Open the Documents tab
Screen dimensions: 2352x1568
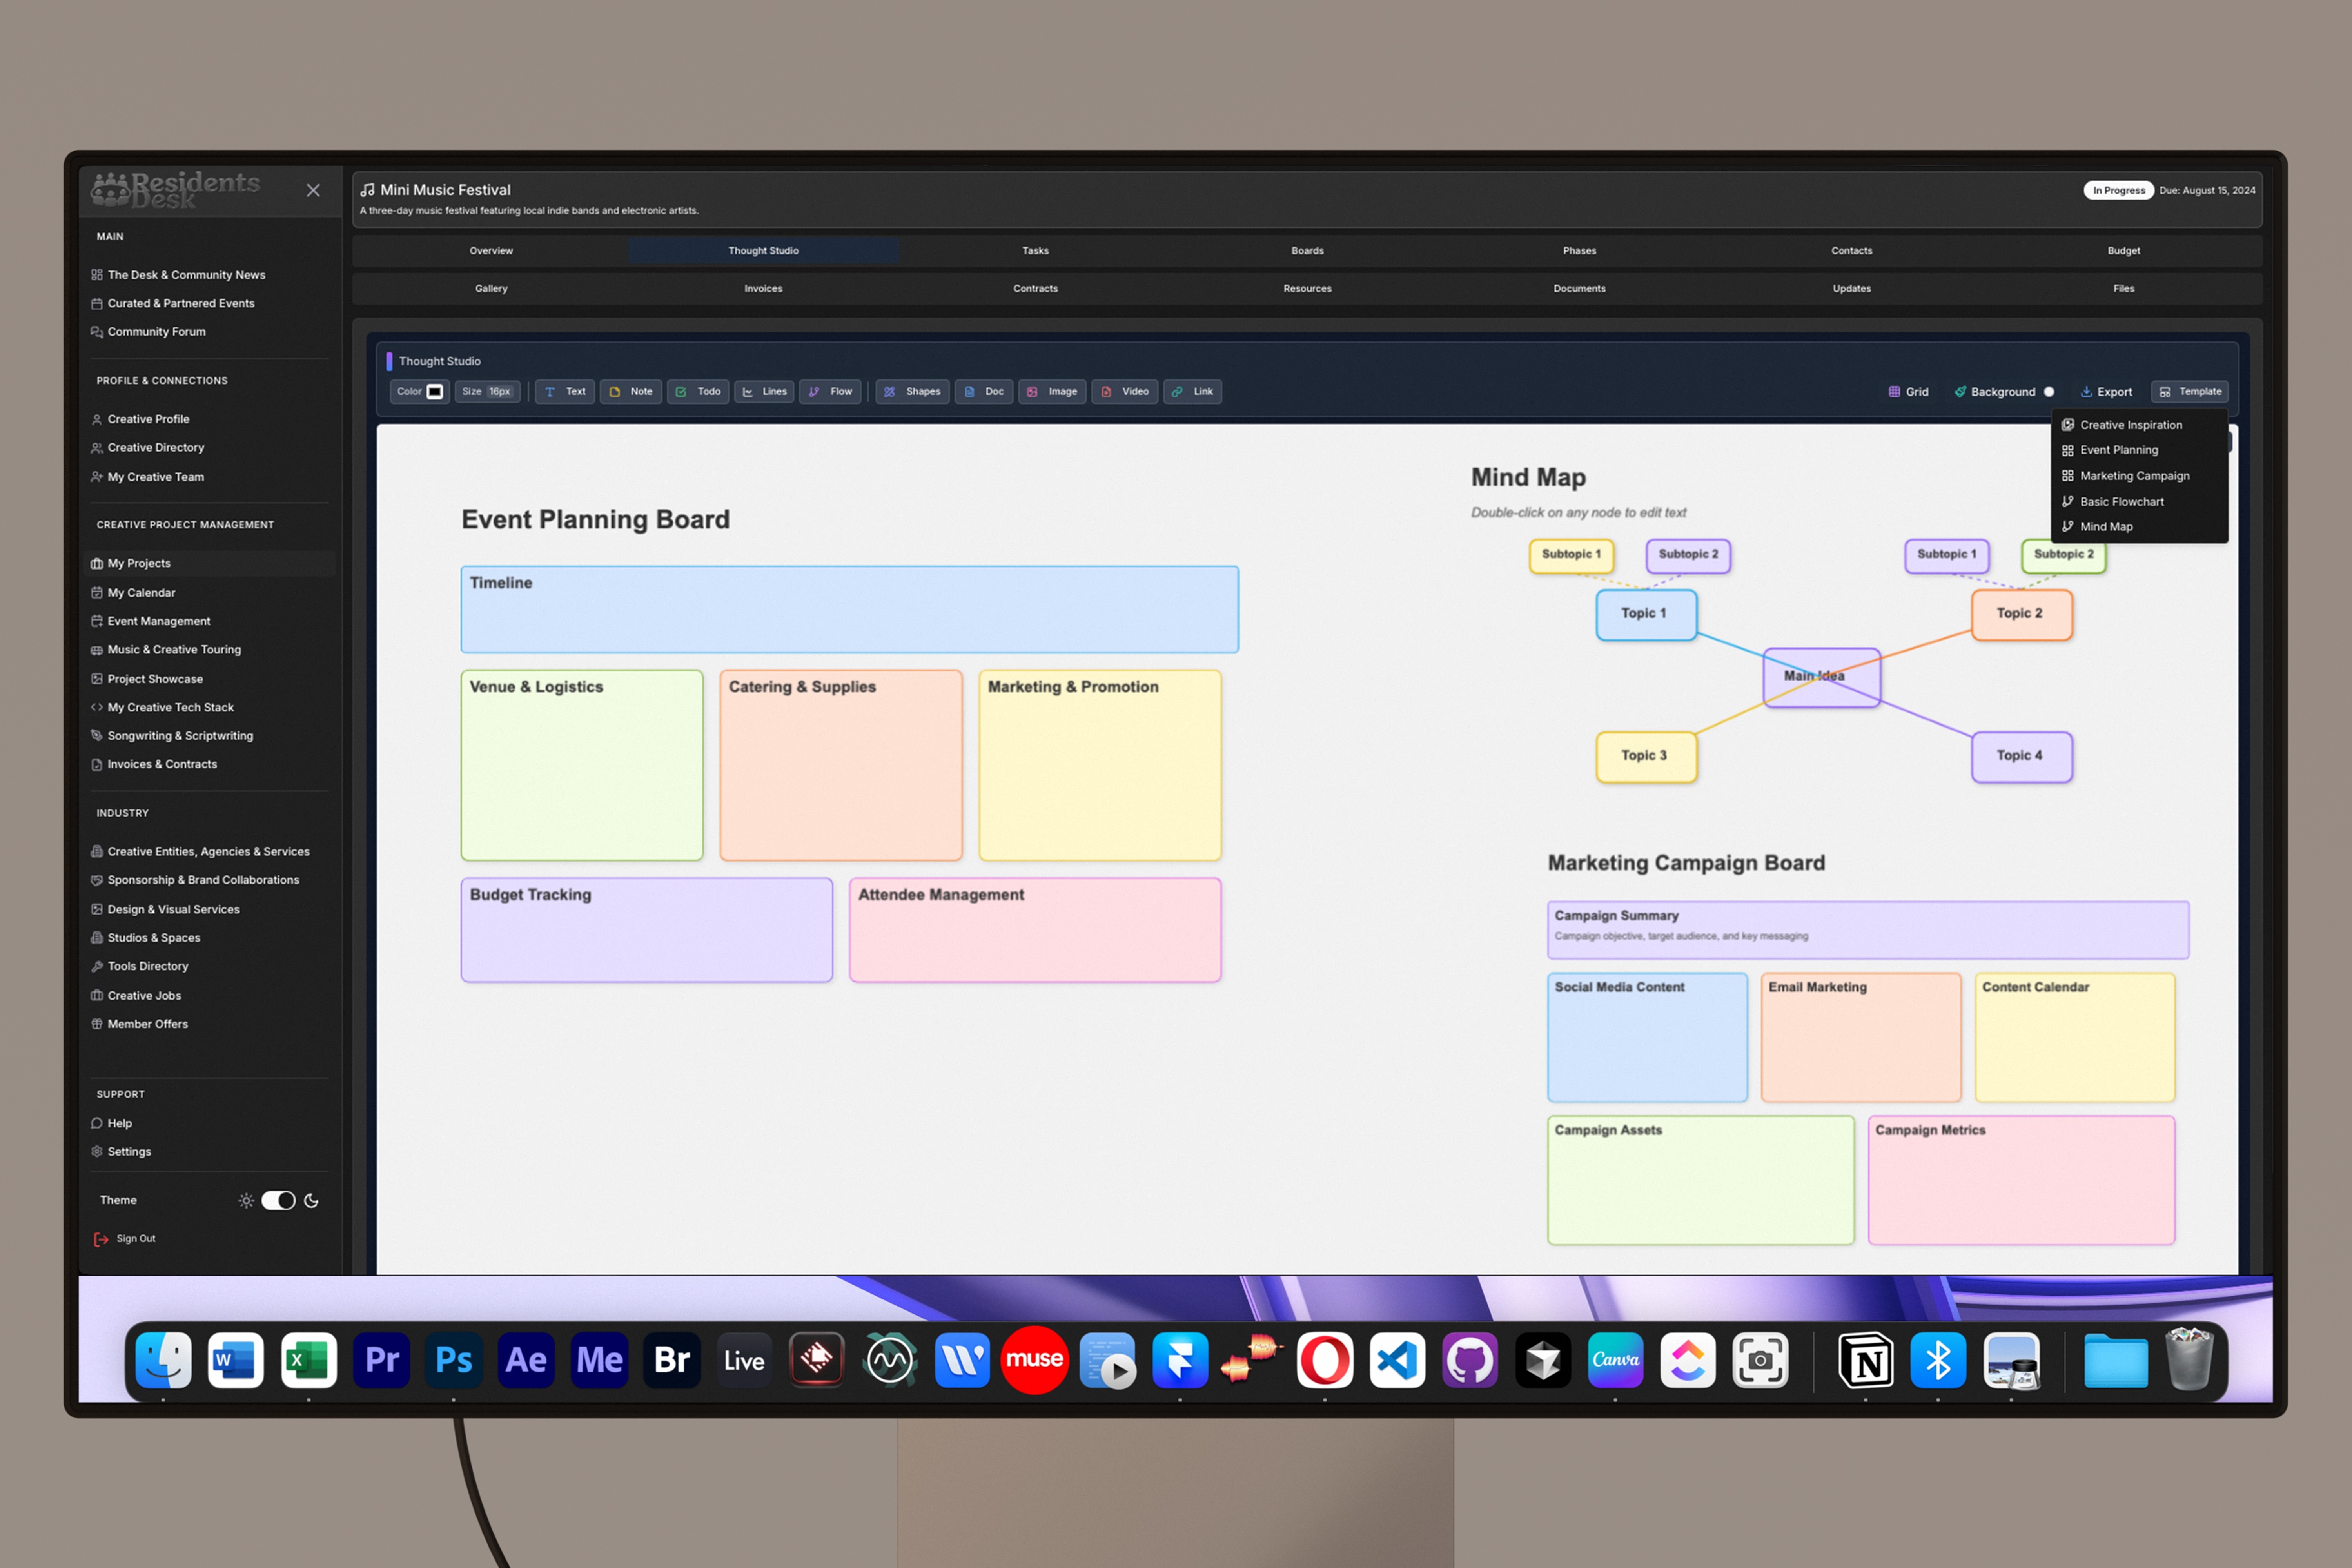pyautogui.click(x=1579, y=289)
